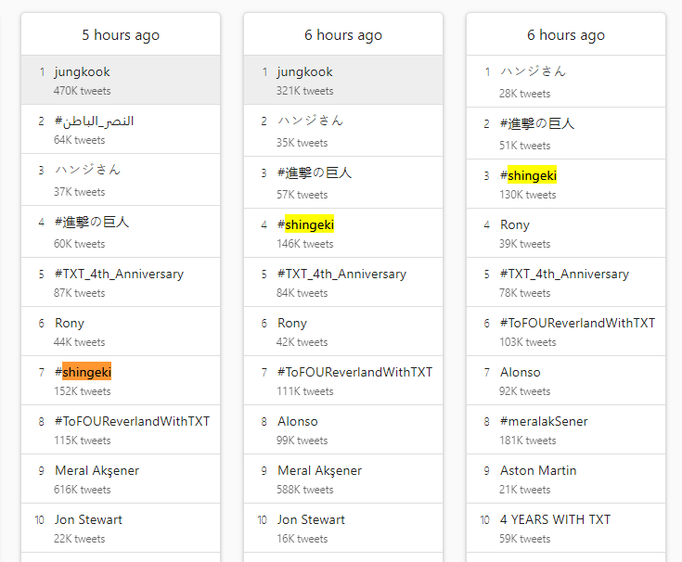
Task: Open #TXT_4th_Anniversary with 87K tweets
Action: [x=121, y=283]
